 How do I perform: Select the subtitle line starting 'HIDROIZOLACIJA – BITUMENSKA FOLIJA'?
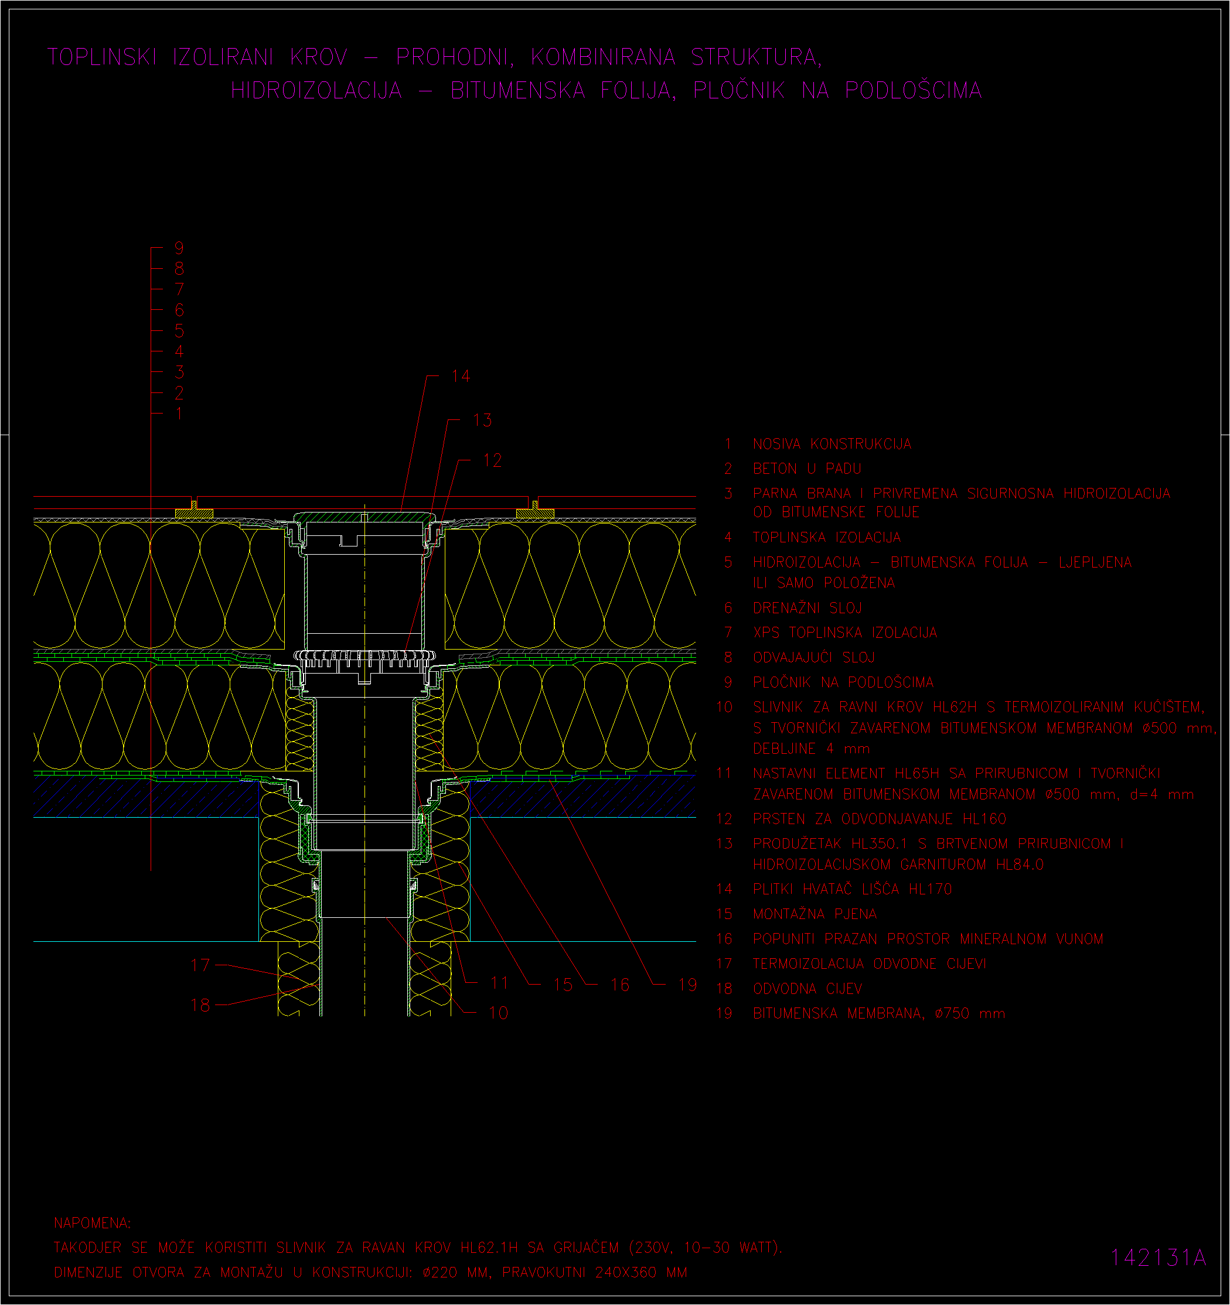[x=606, y=90]
